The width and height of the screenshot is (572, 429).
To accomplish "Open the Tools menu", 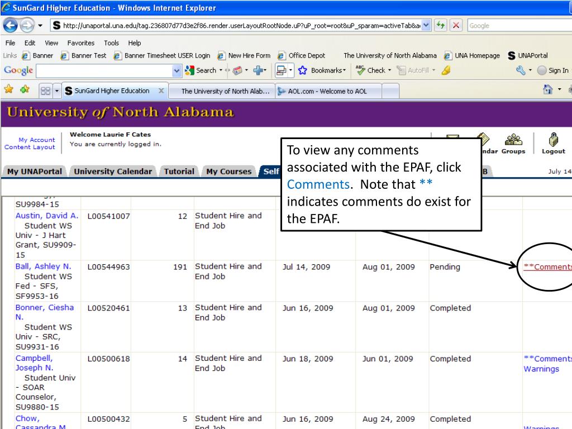I will (111, 42).
